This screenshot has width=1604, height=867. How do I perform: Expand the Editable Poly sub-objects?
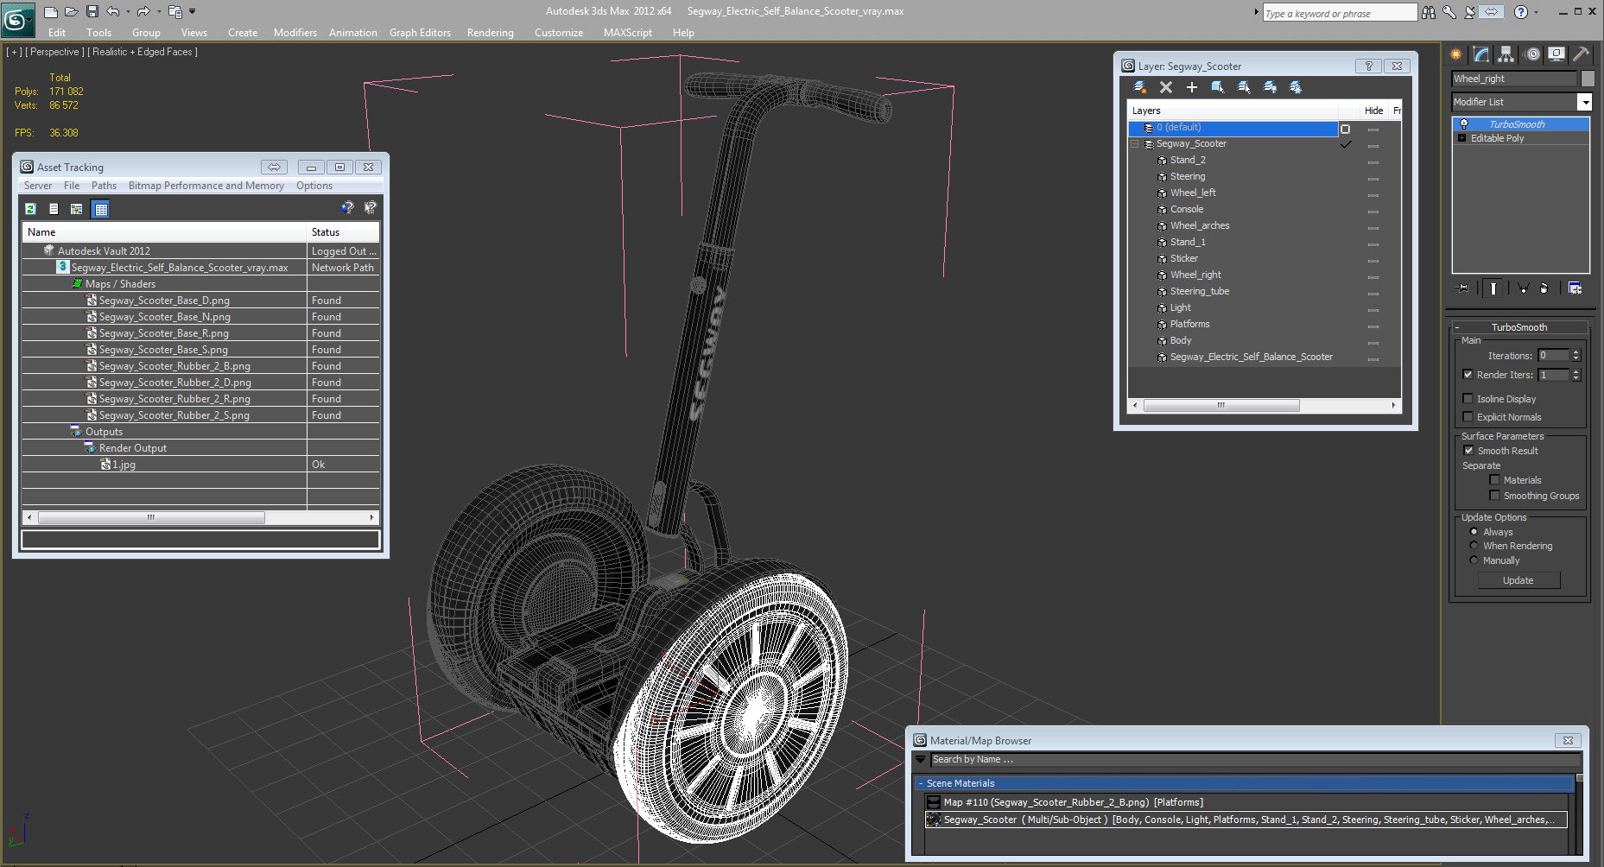click(x=1461, y=138)
